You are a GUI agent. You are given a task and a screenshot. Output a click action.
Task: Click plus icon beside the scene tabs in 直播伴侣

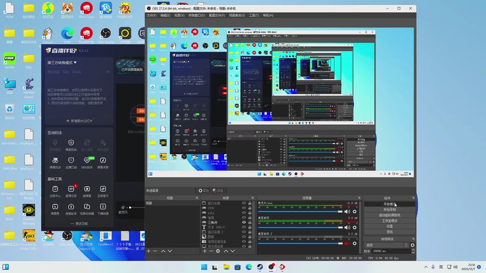(x=108, y=72)
